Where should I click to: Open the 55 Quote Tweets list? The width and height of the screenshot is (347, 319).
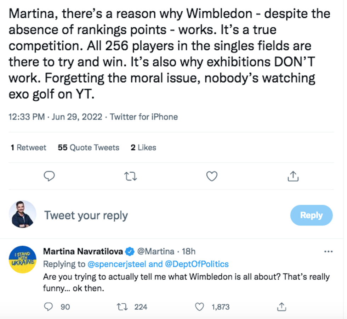point(89,147)
